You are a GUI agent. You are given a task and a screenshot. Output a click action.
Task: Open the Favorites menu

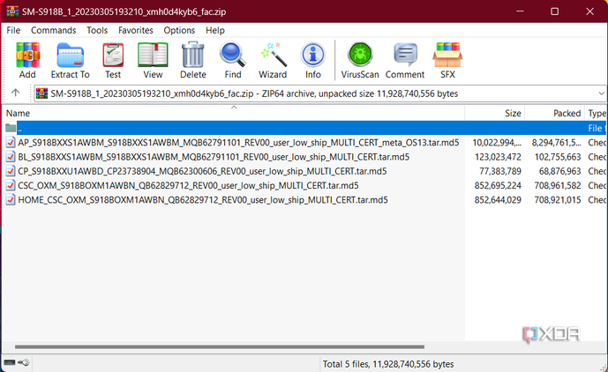pos(136,30)
